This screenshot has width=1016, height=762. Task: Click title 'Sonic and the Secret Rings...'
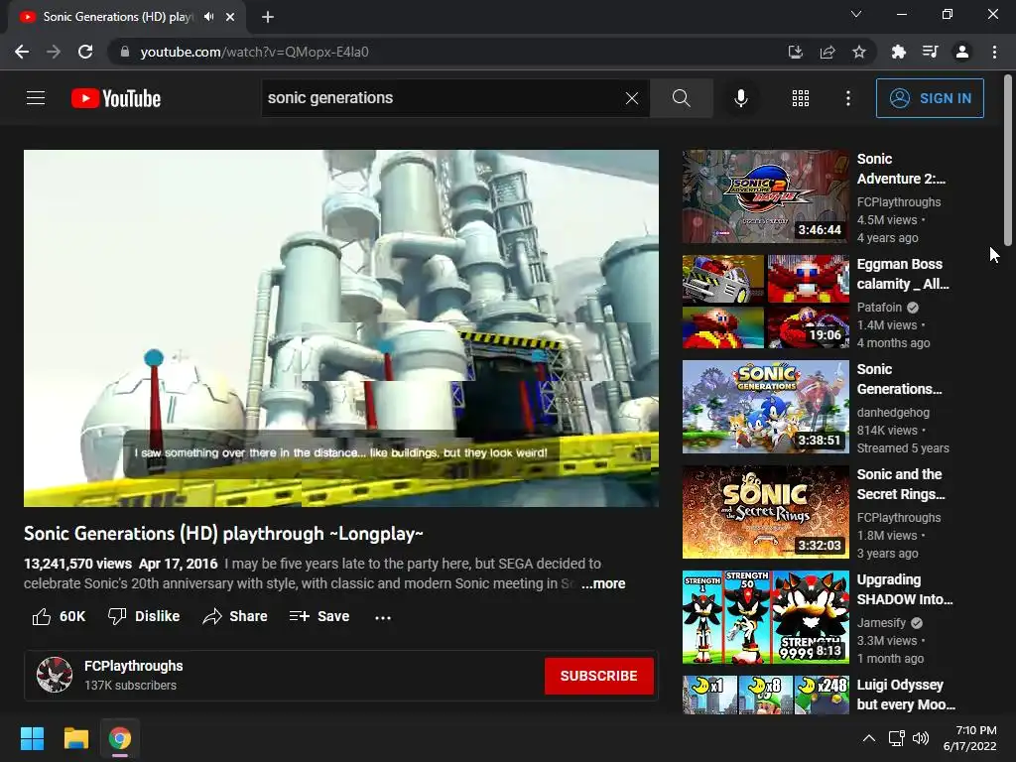tap(901, 484)
